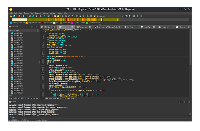Click the Lumina 'G' toolbar icon
Image resolution: width=200 pixels, height=131 pixels.
(x=130, y=16)
